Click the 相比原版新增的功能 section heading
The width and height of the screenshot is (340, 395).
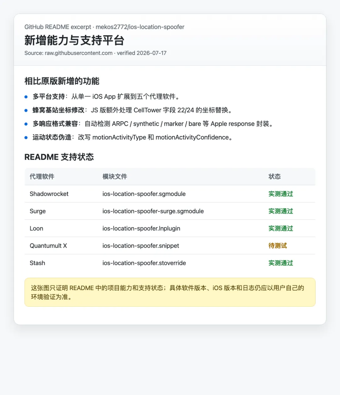tap(62, 81)
